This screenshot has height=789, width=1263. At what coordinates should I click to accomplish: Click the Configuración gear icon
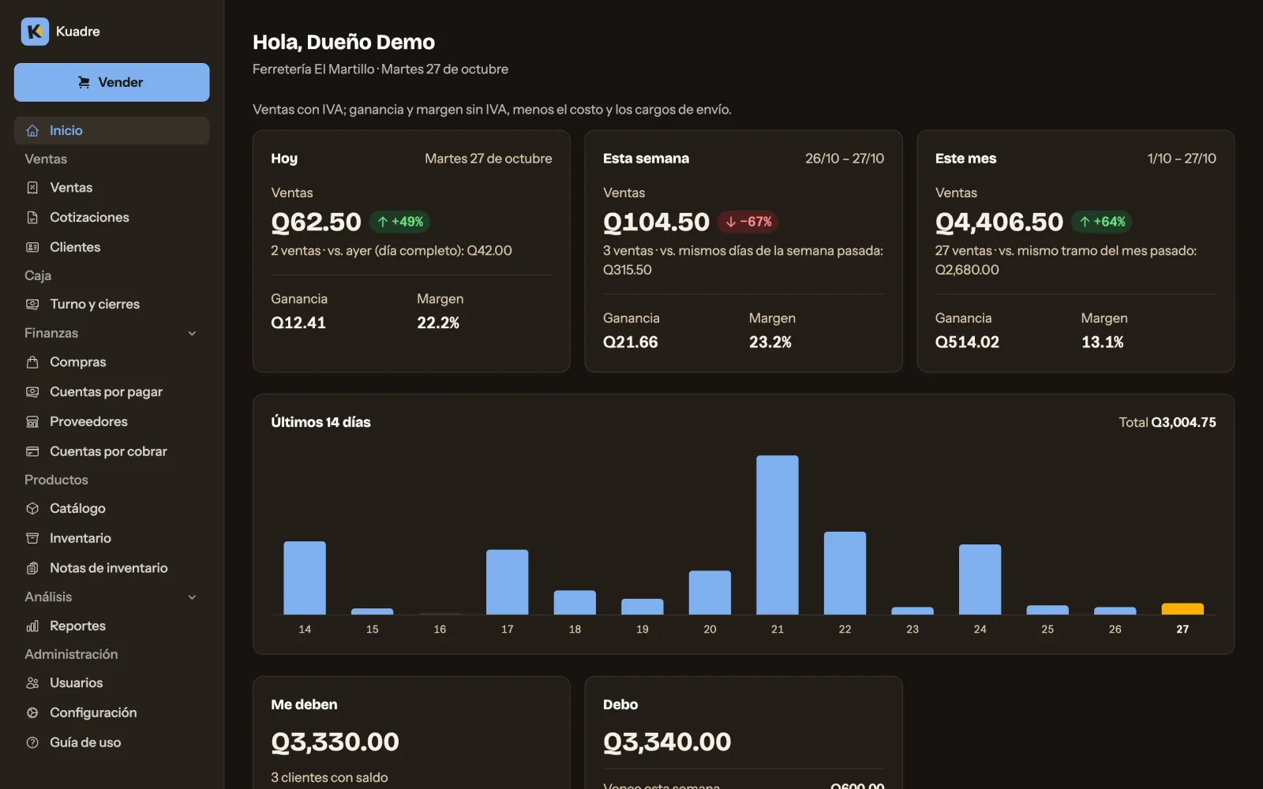pos(32,713)
